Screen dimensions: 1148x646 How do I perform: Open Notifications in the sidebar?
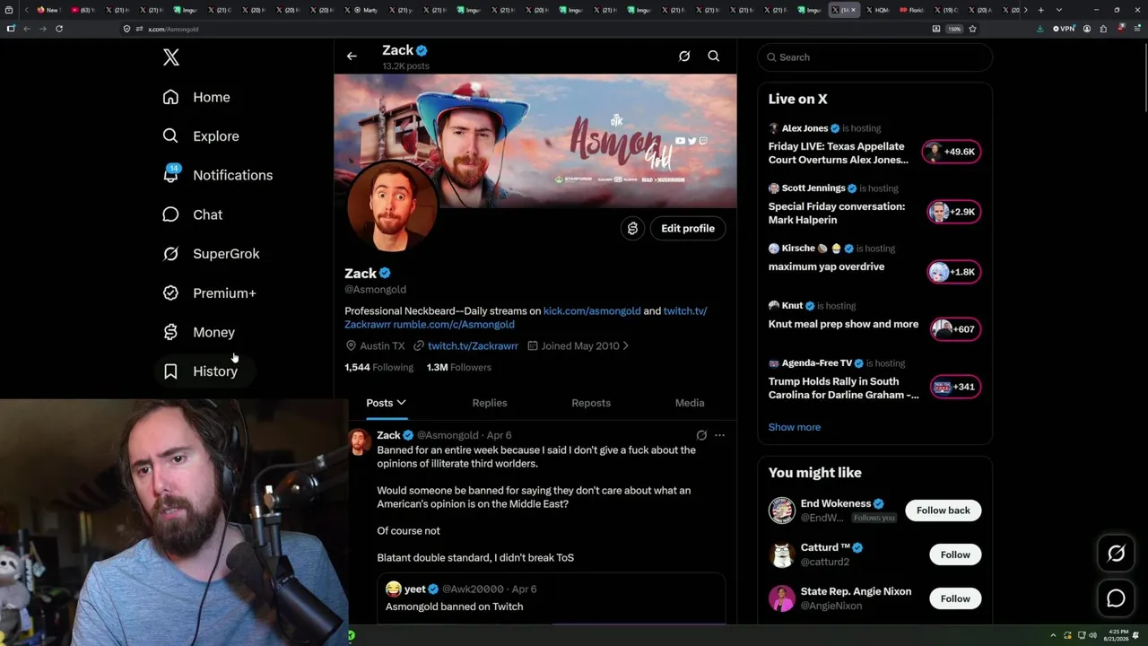point(217,175)
